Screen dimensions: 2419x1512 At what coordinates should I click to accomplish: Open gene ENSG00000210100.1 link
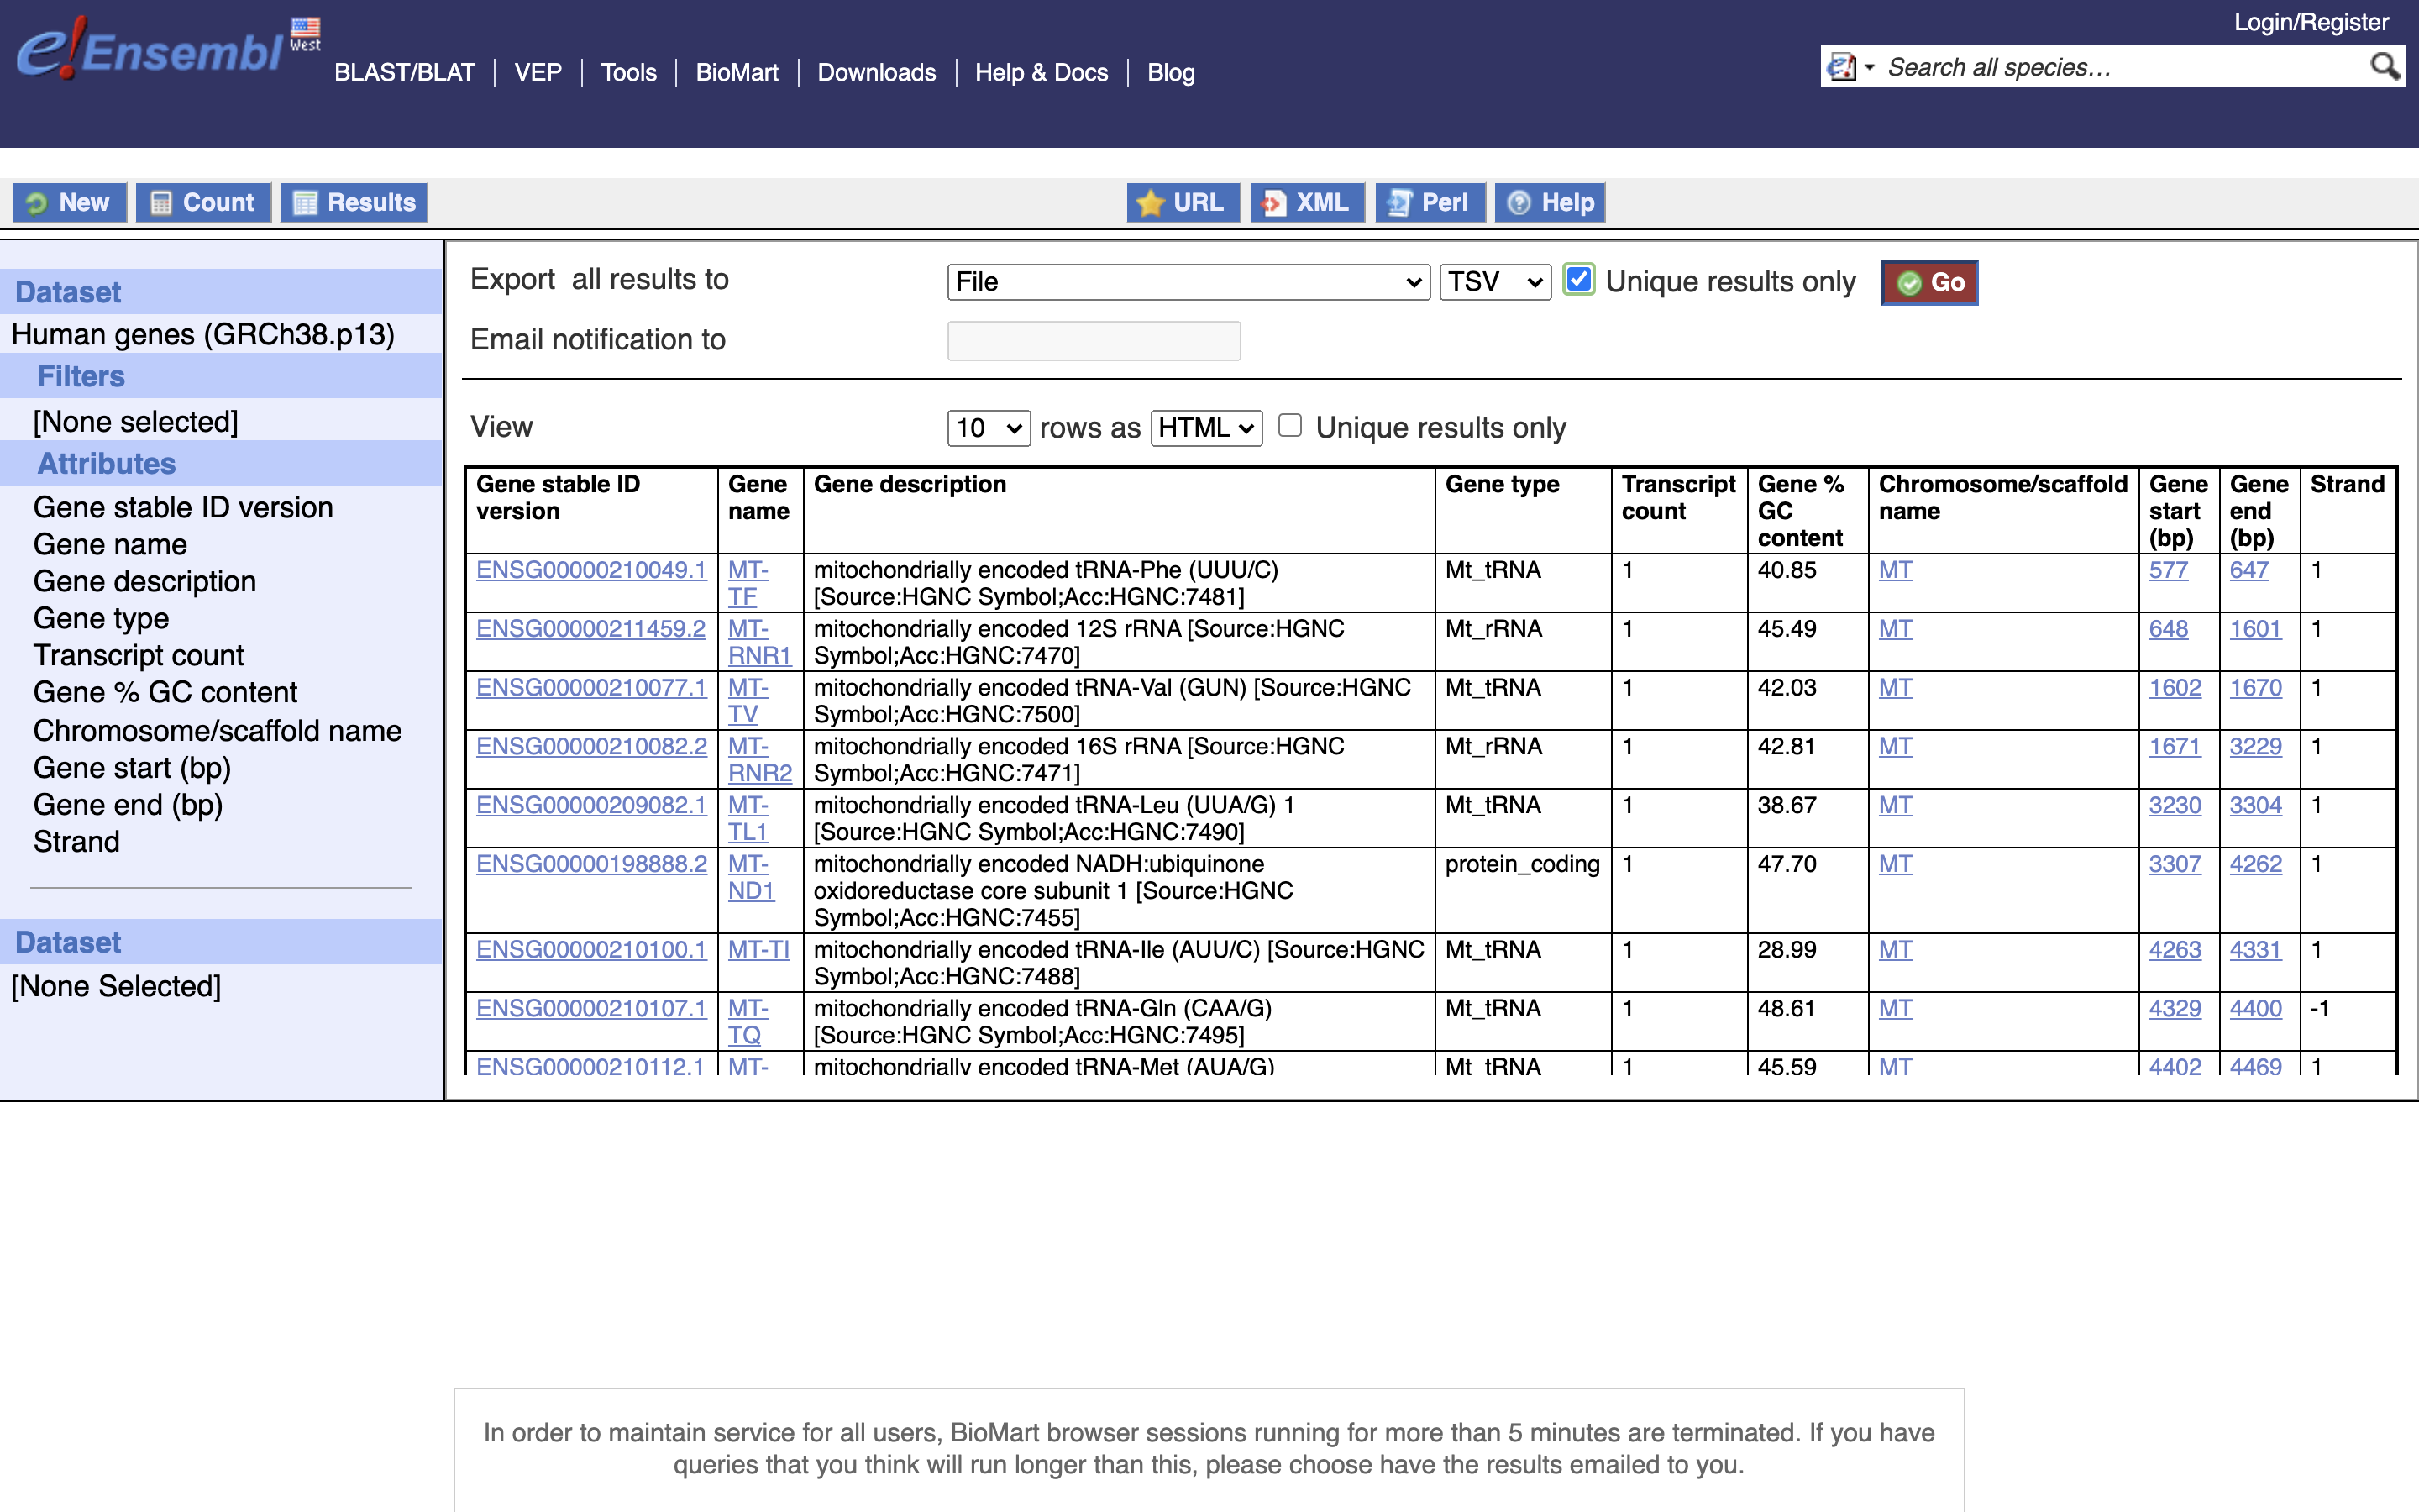[x=590, y=950]
